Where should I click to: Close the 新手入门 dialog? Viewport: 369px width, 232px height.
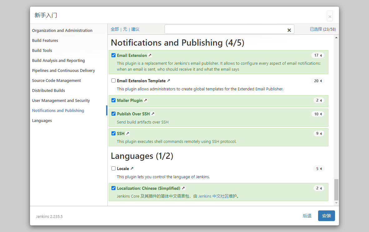pyautogui.click(x=330, y=16)
